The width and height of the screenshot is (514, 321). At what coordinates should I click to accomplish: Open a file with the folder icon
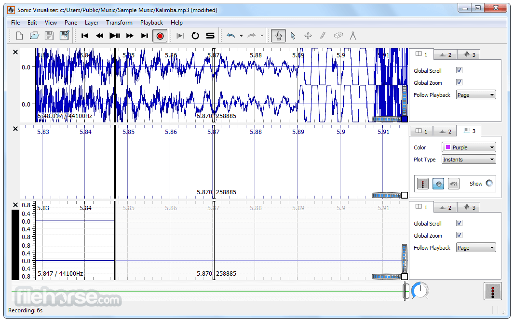point(34,36)
